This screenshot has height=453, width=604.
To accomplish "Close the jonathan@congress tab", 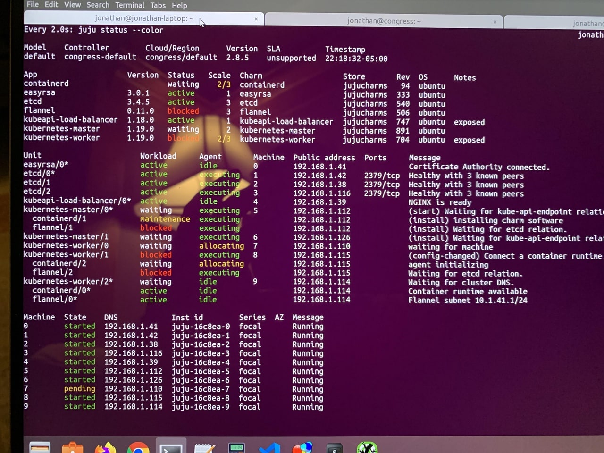I will pos(495,22).
